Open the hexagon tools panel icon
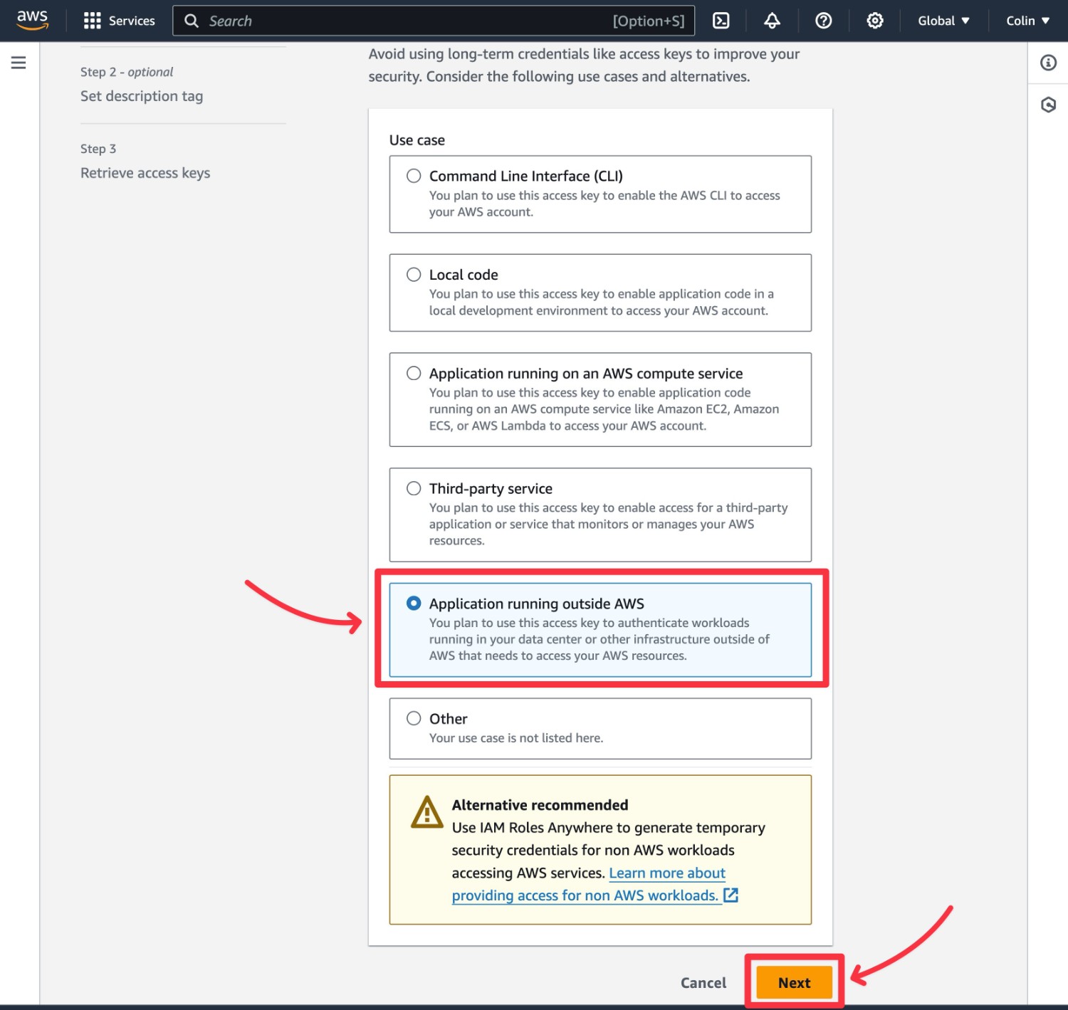The width and height of the screenshot is (1068, 1010). (x=1048, y=105)
